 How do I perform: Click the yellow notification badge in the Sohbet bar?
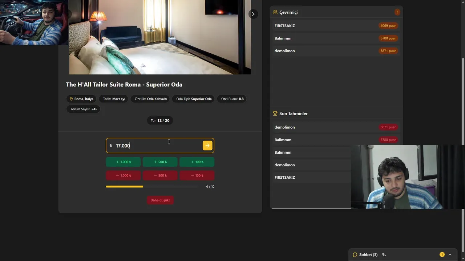[x=442, y=254]
